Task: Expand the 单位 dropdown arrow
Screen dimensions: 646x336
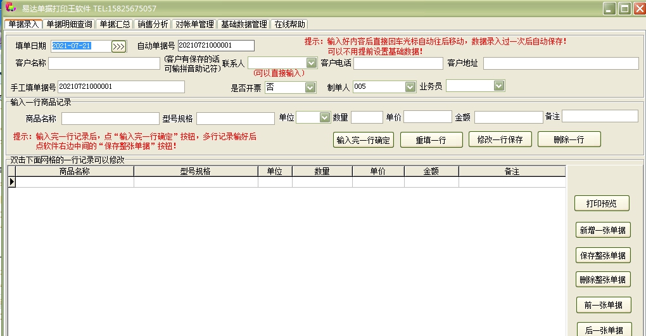Action: click(x=325, y=117)
